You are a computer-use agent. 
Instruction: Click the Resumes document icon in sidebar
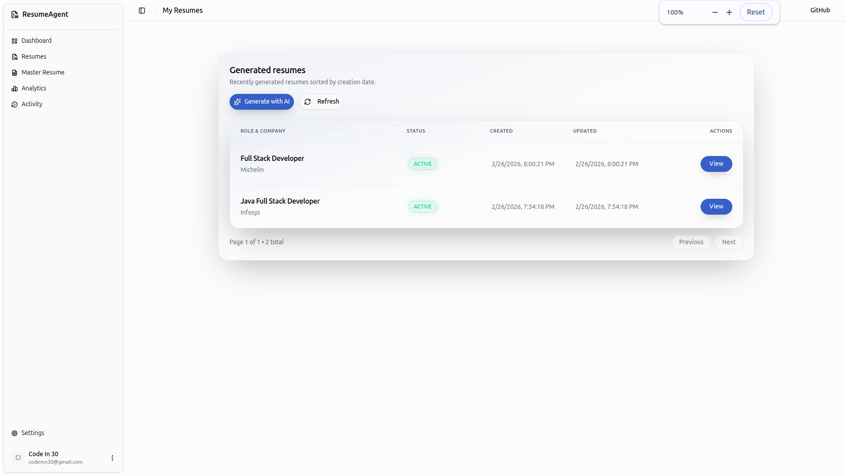tap(15, 57)
